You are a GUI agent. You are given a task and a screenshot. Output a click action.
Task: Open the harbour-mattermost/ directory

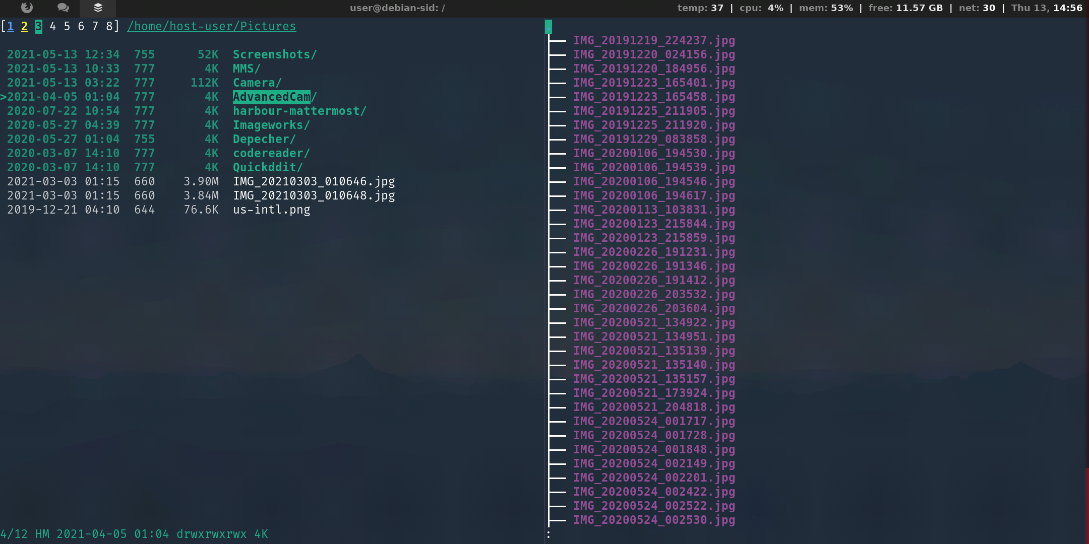tap(299, 111)
